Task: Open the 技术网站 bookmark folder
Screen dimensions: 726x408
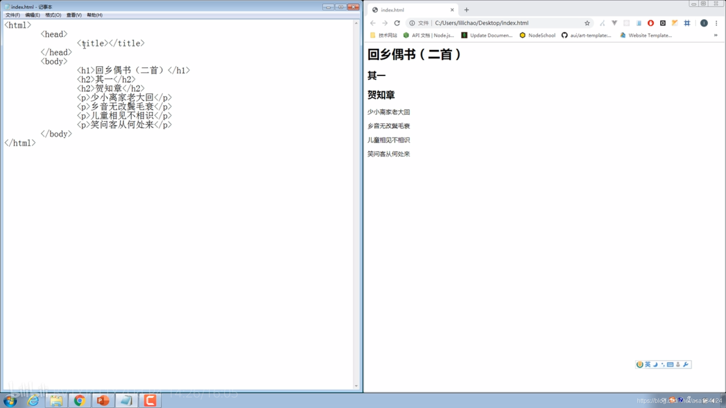Action: (x=383, y=35)
